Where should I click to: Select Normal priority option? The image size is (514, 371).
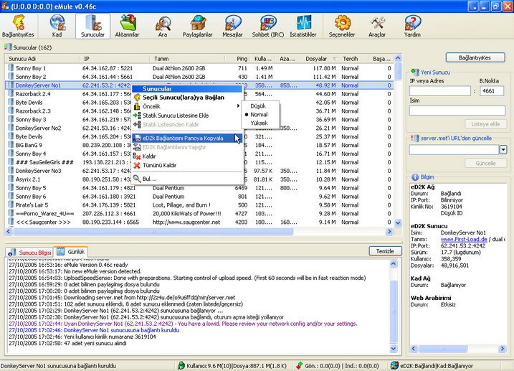[x=260, y=115]
